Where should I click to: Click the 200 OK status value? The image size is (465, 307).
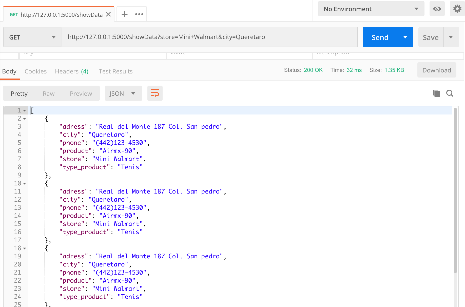pyautogui.click(x=313, y=70)
